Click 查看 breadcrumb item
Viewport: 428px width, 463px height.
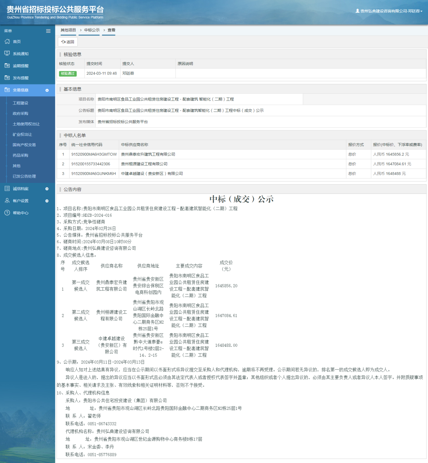111,30
